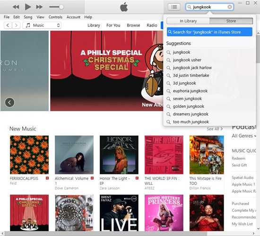Switch to the Library tab
Screen dimensions: 260x236
pos(94,26)
